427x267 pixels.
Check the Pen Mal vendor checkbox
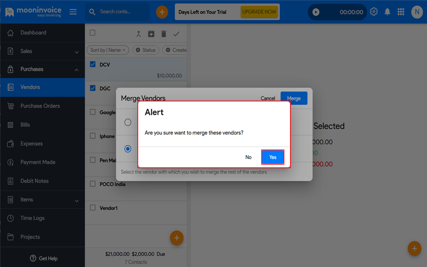(x=93, y=160)
